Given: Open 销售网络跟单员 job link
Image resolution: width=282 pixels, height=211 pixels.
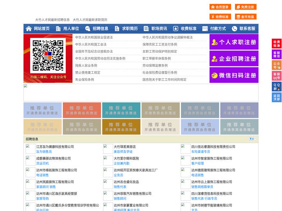Looking at the screenshot, I should coord(202,187).
